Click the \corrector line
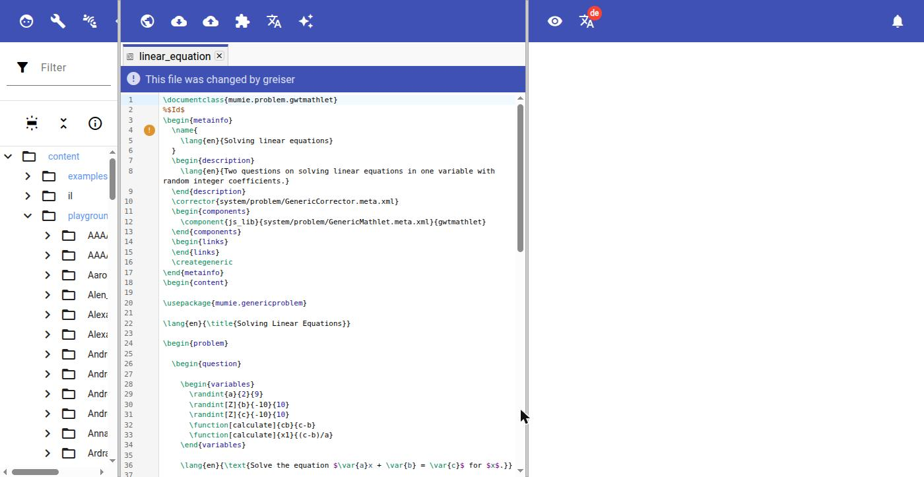 (x=285, y=201)
